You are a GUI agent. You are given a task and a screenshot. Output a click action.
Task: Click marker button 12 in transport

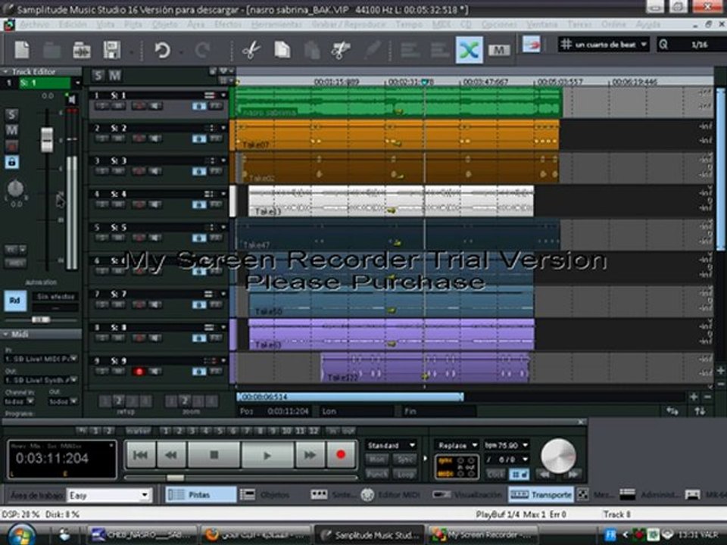point(314,431)
